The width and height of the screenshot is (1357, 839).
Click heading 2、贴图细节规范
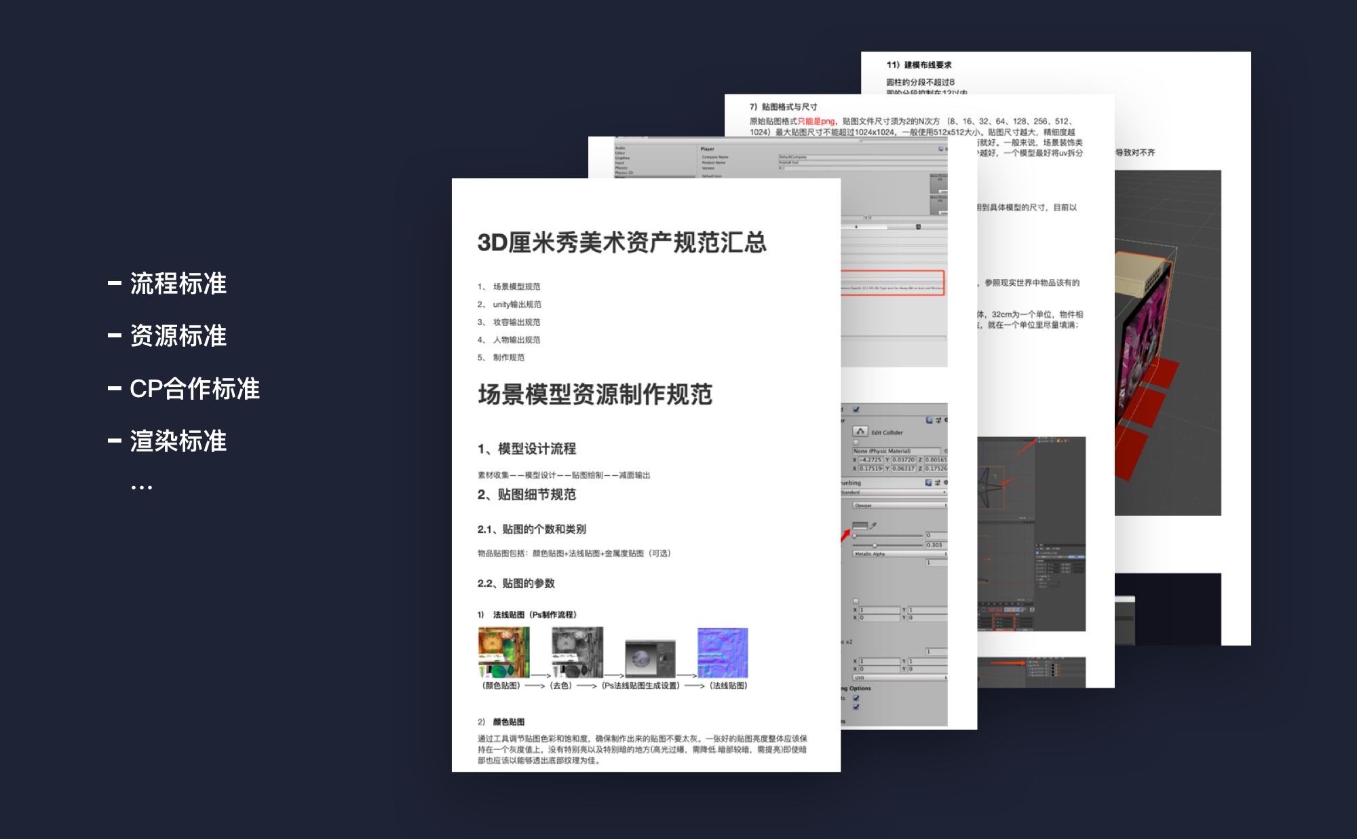point(527,494)
